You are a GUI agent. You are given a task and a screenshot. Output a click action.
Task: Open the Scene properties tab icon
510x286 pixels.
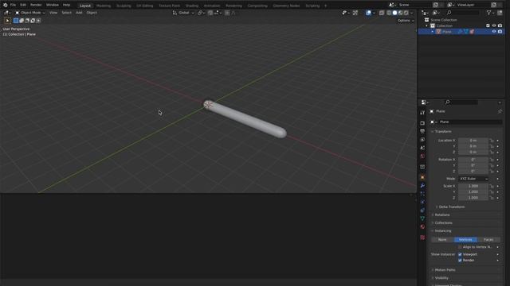click(x=422, y=148)
